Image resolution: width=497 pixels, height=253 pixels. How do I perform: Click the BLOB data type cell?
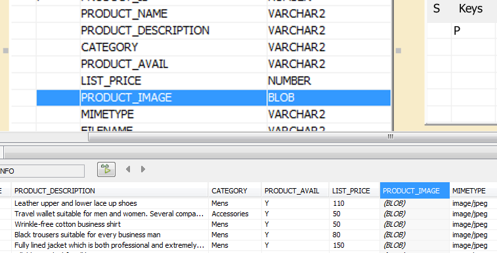coord(329,98)
